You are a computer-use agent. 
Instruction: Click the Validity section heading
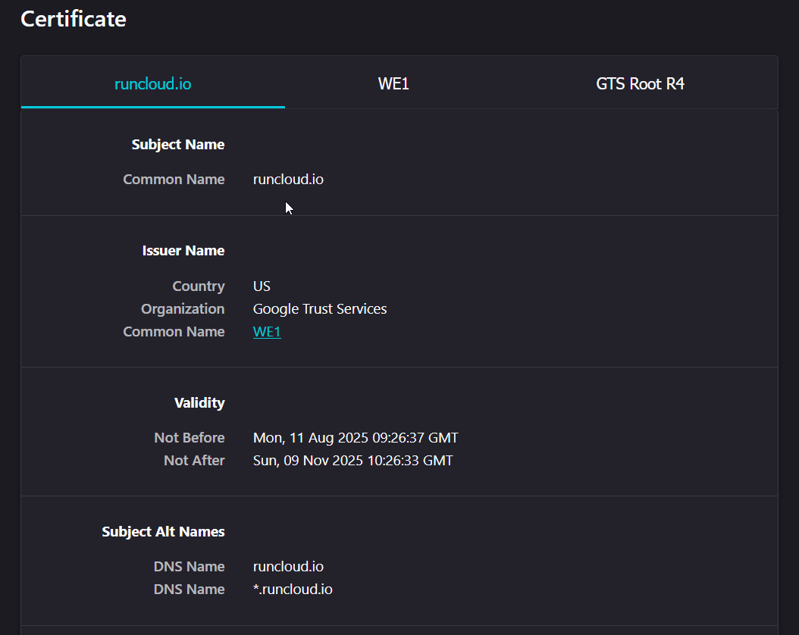pos(199,403)
